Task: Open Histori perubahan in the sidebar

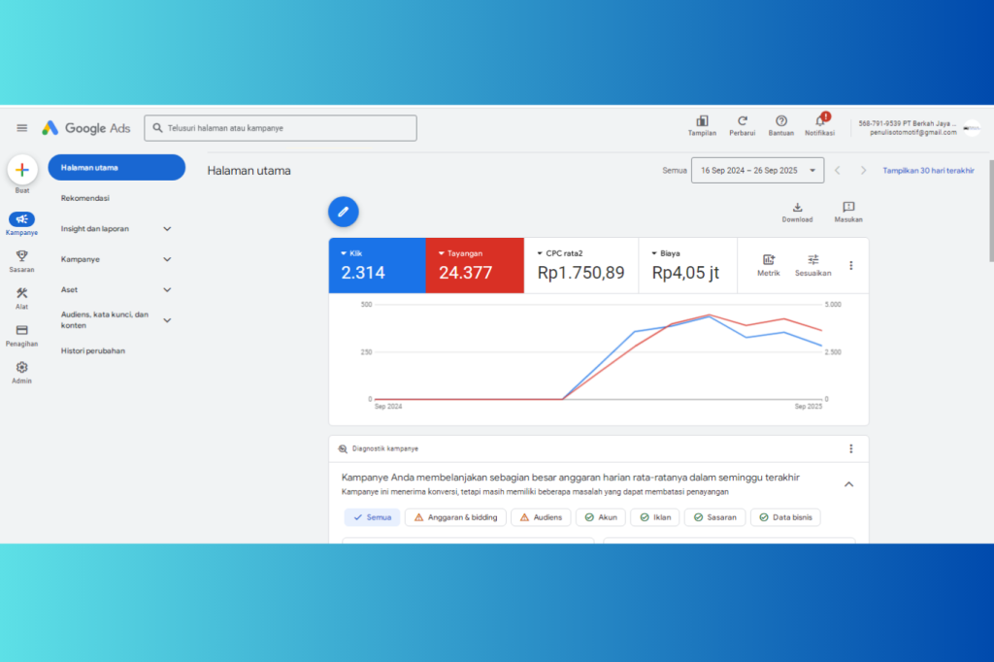Action: [x=93, y=350]
